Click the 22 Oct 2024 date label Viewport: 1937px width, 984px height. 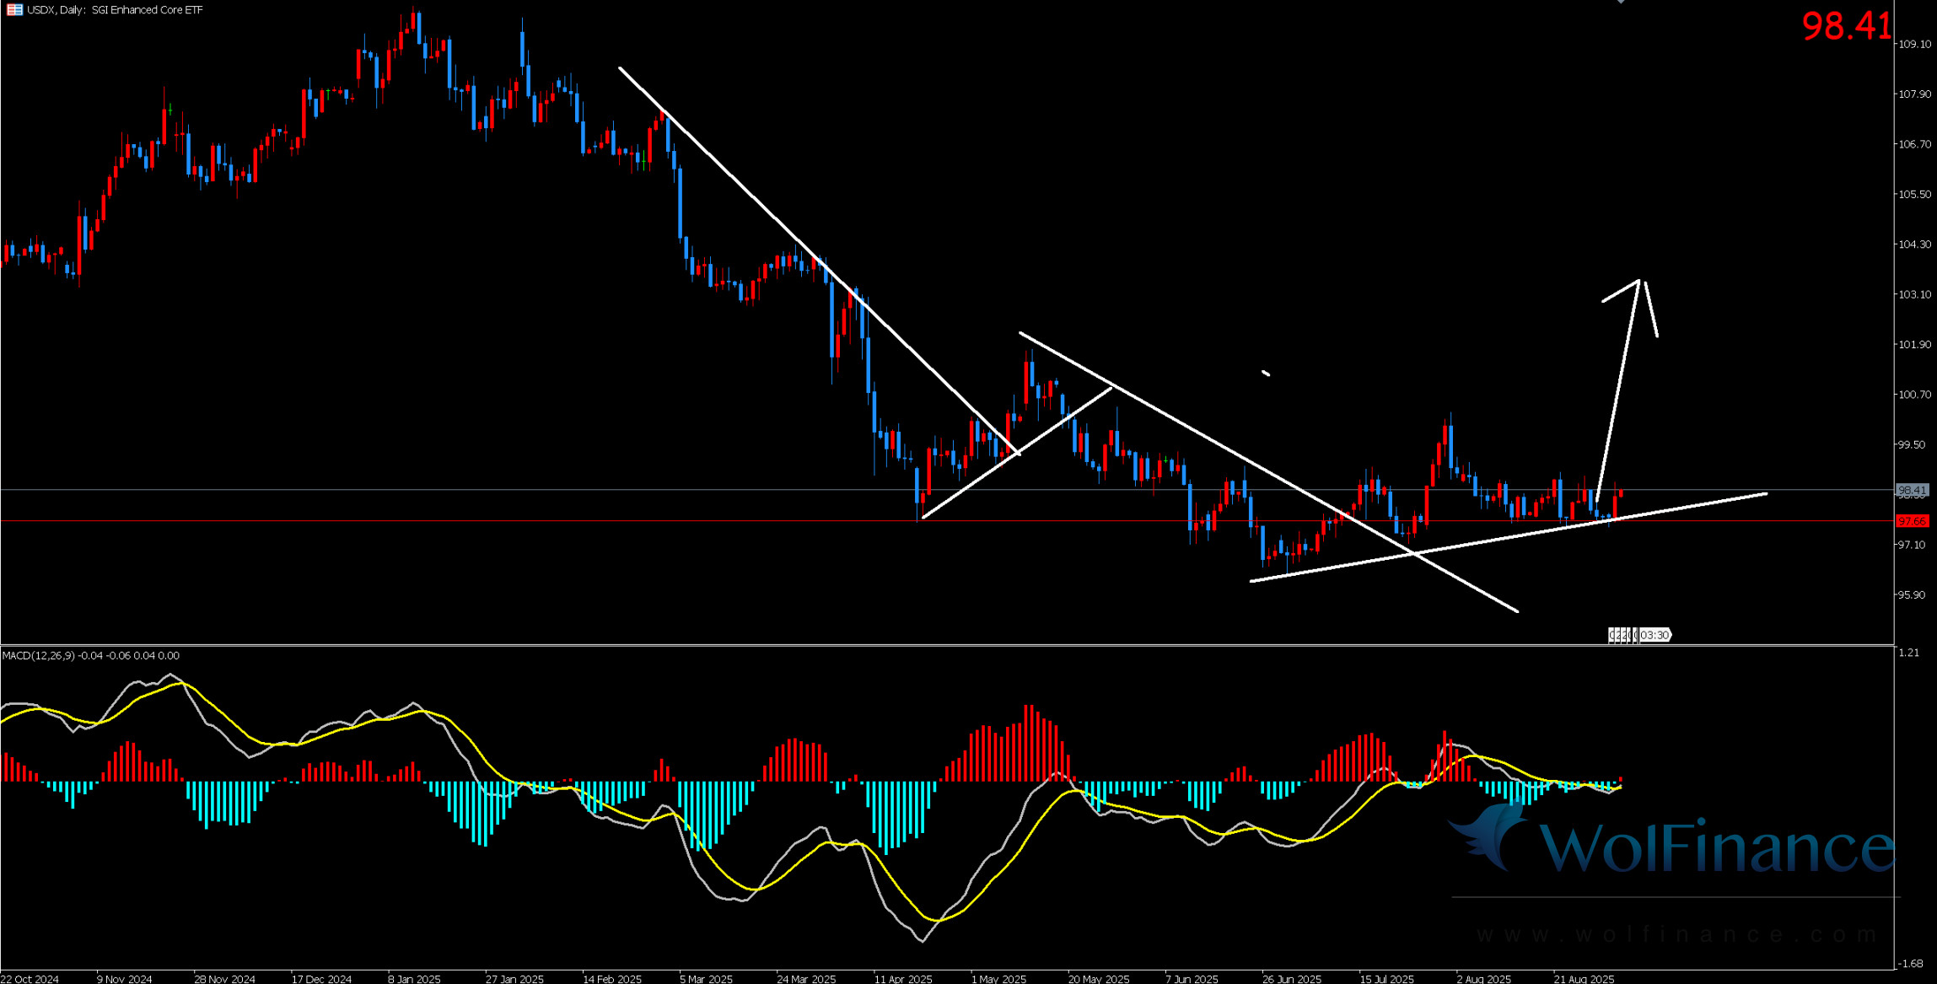coord(30,979)
